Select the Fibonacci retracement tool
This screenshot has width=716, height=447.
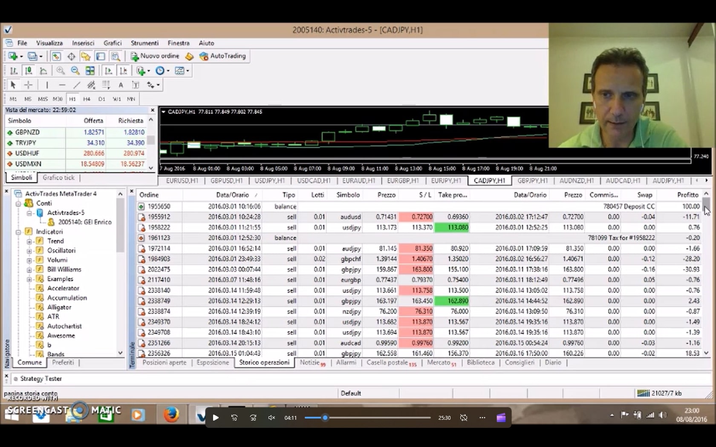click(106, 85)
